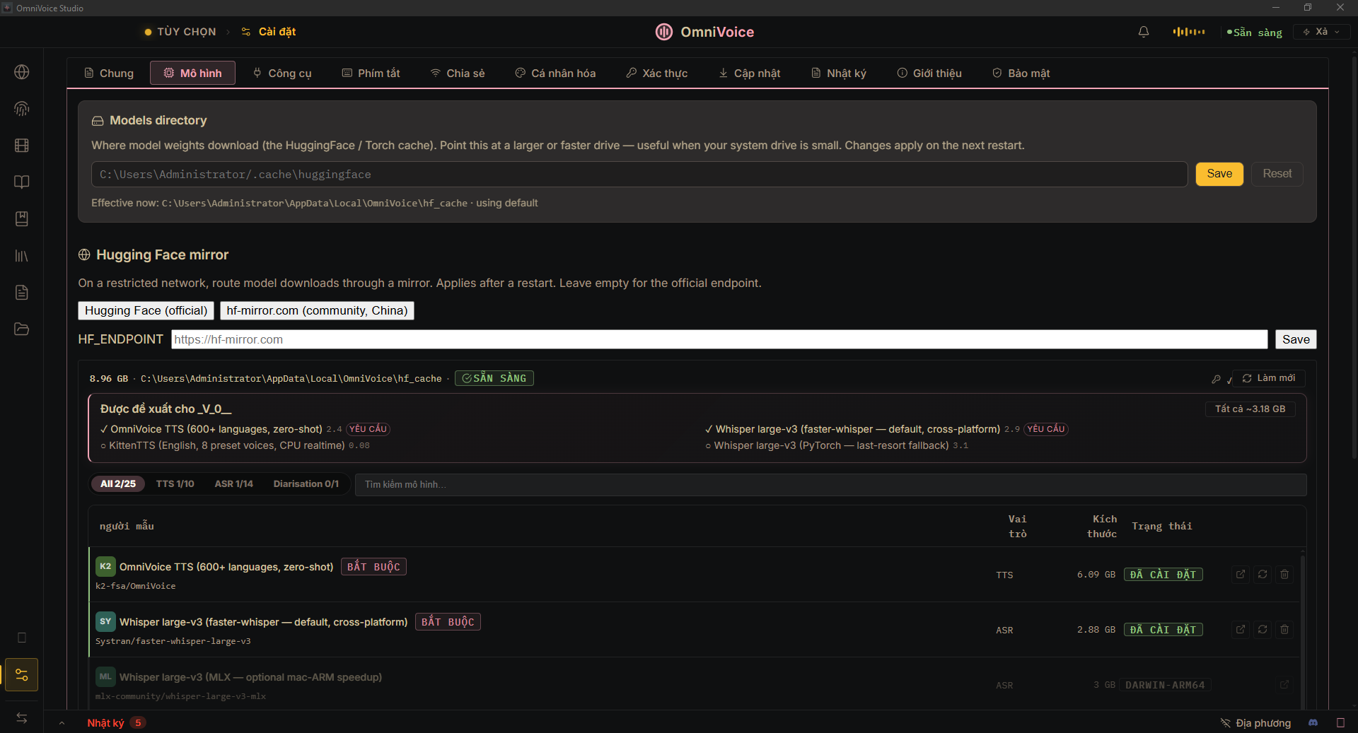Click the DARWIN-ARM64 status badge
Viewport: 1358px width, 733px height.
pos(1165,685)
